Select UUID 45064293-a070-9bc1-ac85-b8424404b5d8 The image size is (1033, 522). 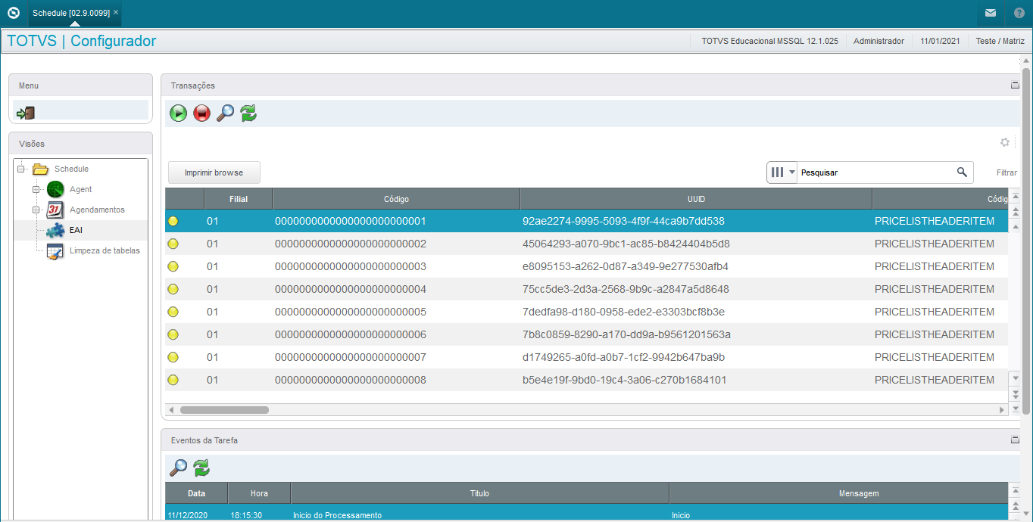626,244
